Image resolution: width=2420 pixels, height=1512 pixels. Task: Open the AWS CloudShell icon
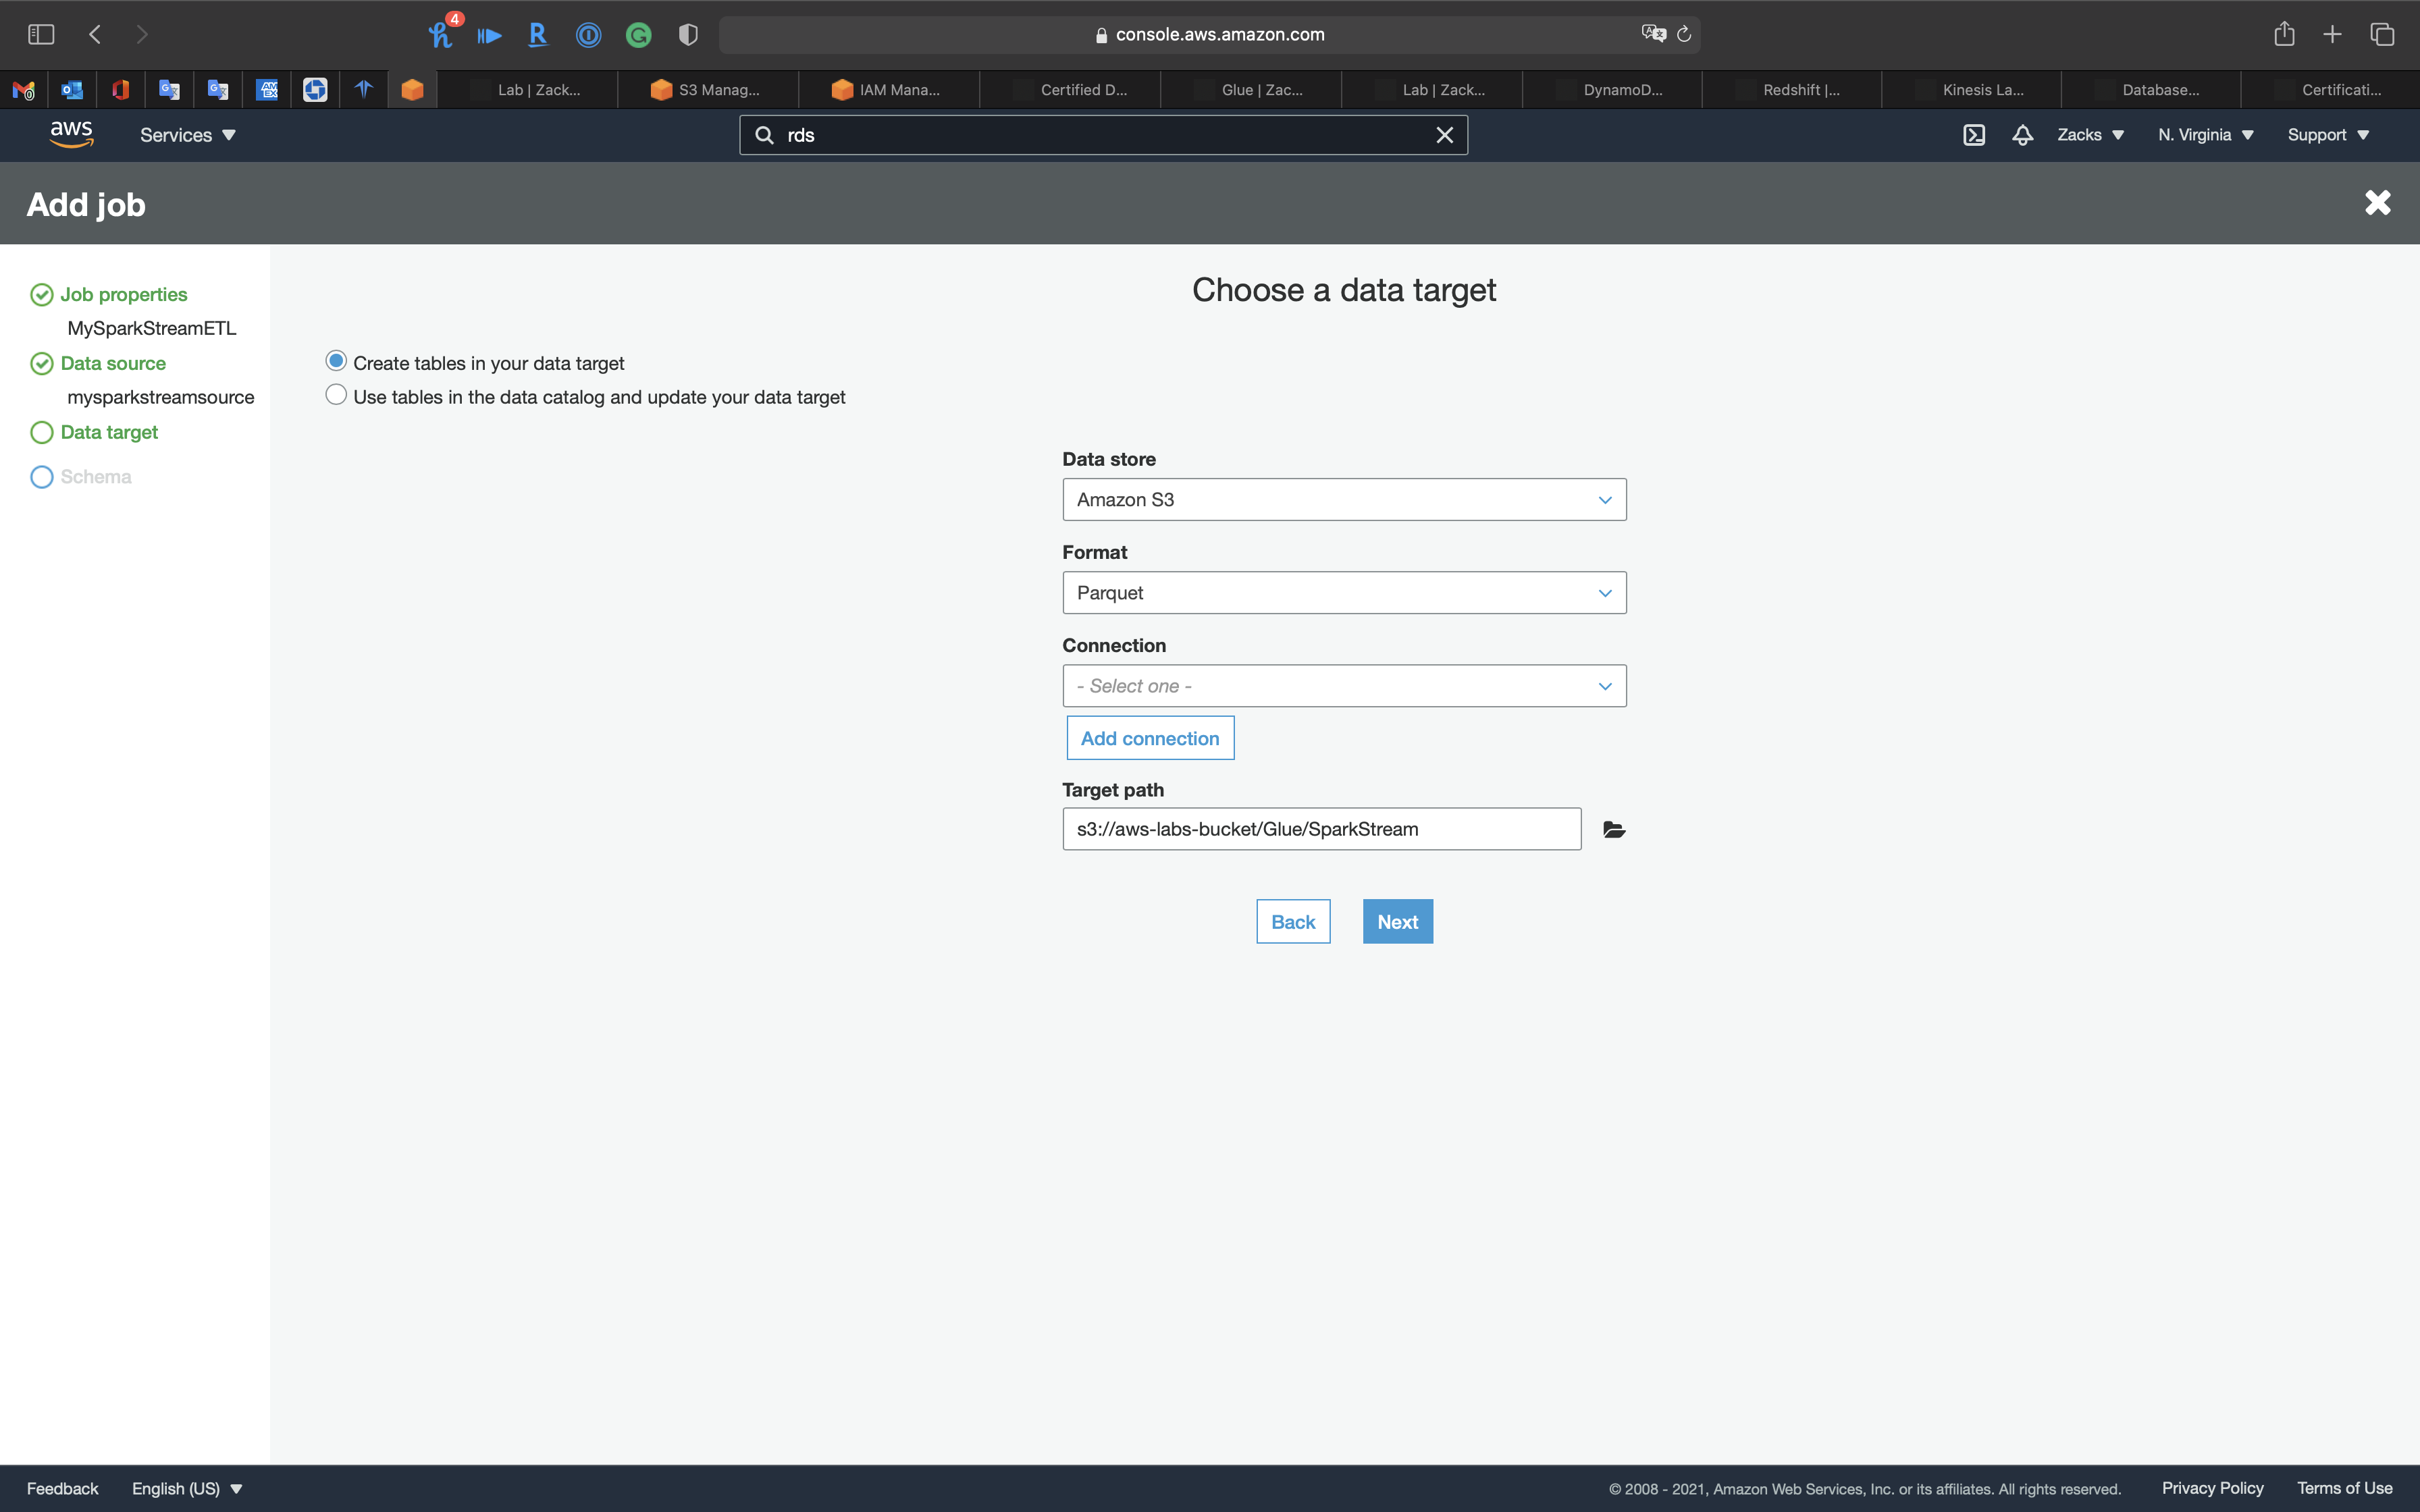click(1973, 135)
